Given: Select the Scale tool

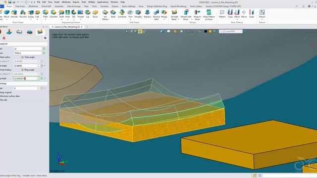Looking at the screenshot, I should (x=251, y=14).
